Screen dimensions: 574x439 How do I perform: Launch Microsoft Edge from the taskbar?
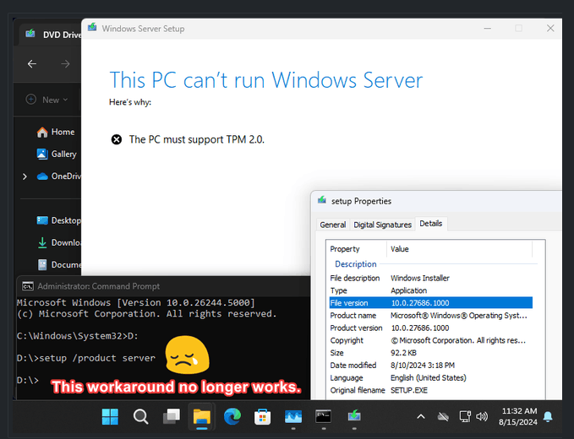(232, 416)
